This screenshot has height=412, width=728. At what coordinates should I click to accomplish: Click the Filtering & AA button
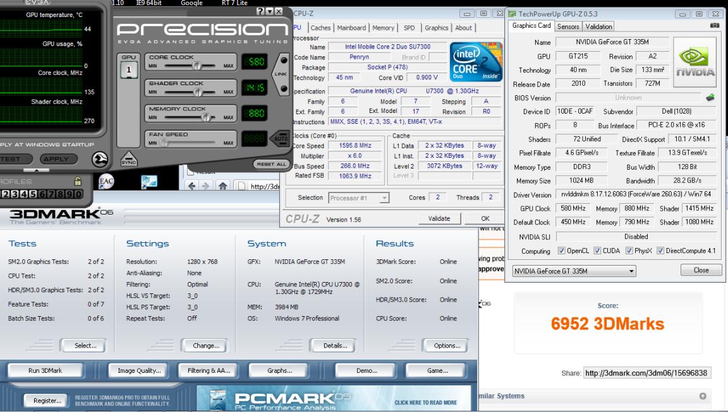209,370
